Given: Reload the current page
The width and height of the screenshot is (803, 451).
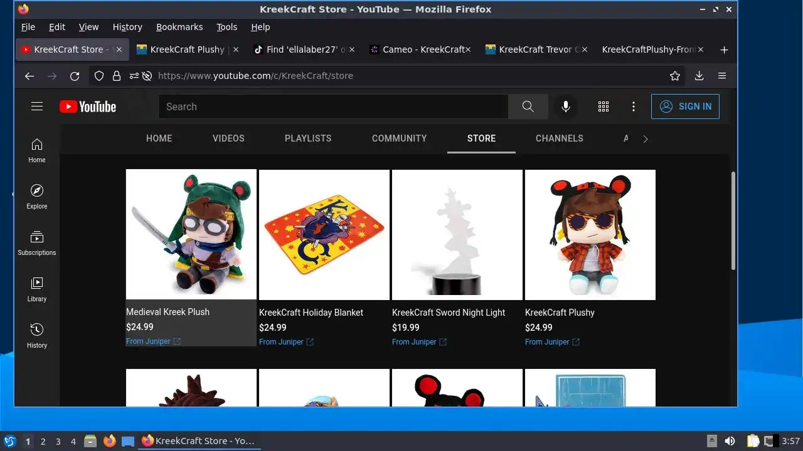Looking at the screenshot, I should click(x=75, y=76).
